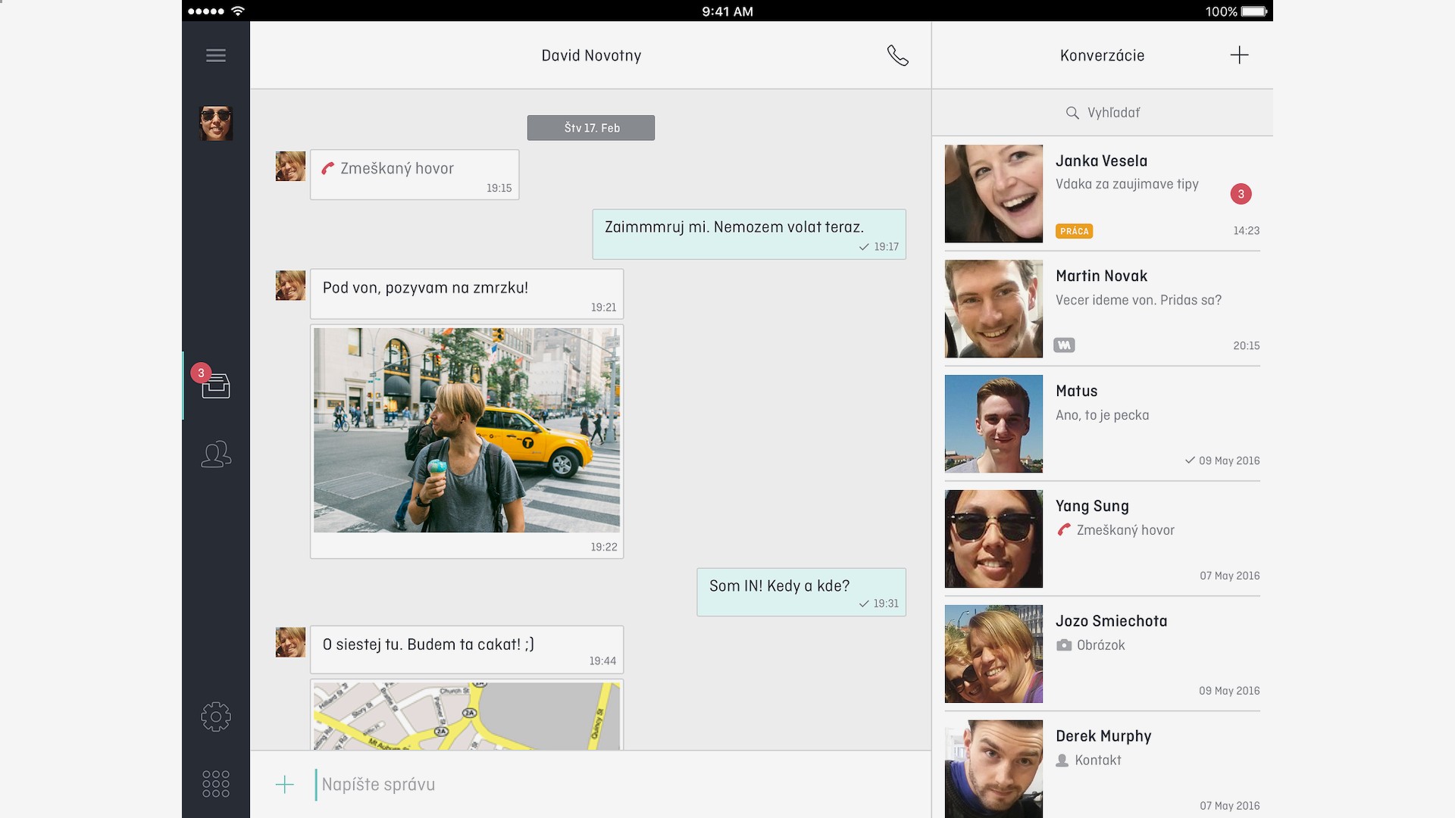The image size is (1455, 818).
Task: Open settings gear in sidebar
Action: pos(215,717)
